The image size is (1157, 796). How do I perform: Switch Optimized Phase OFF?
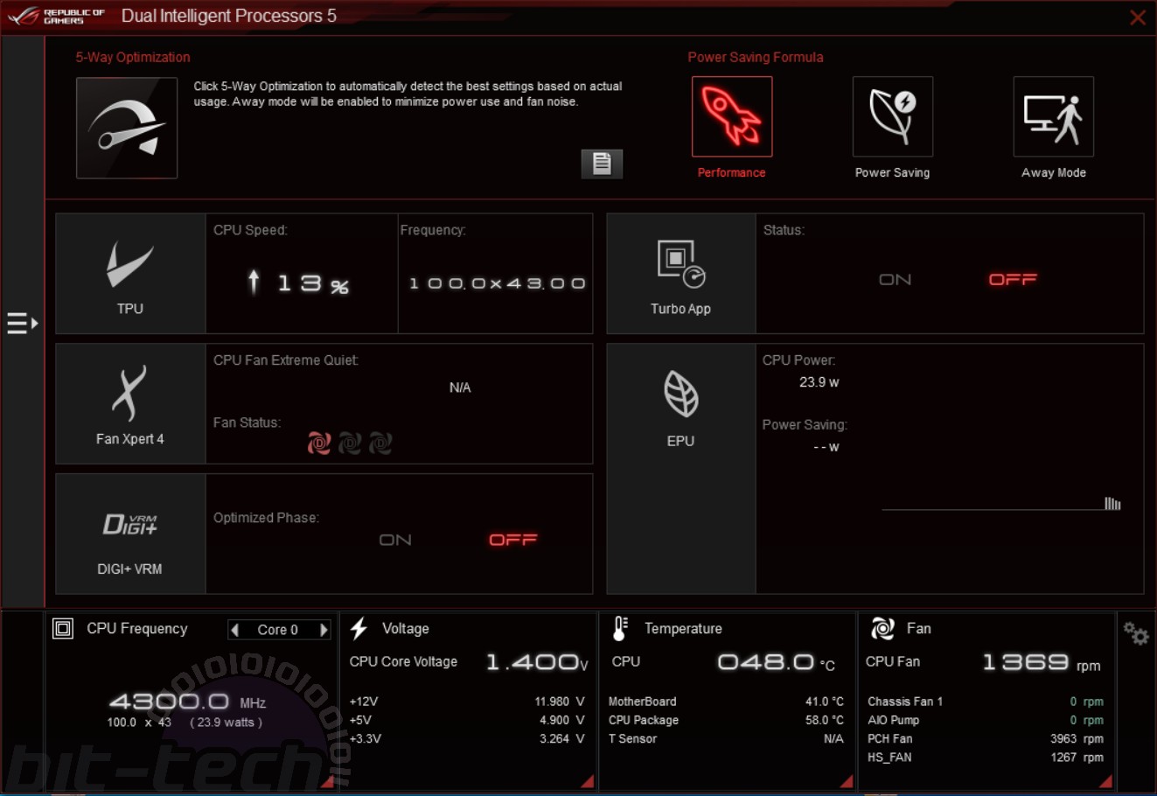(x=513, y=541)
